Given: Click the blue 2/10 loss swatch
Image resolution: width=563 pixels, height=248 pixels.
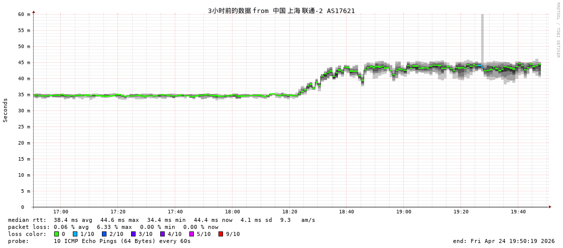Looking at the screenshot, I should pos(104,234).
